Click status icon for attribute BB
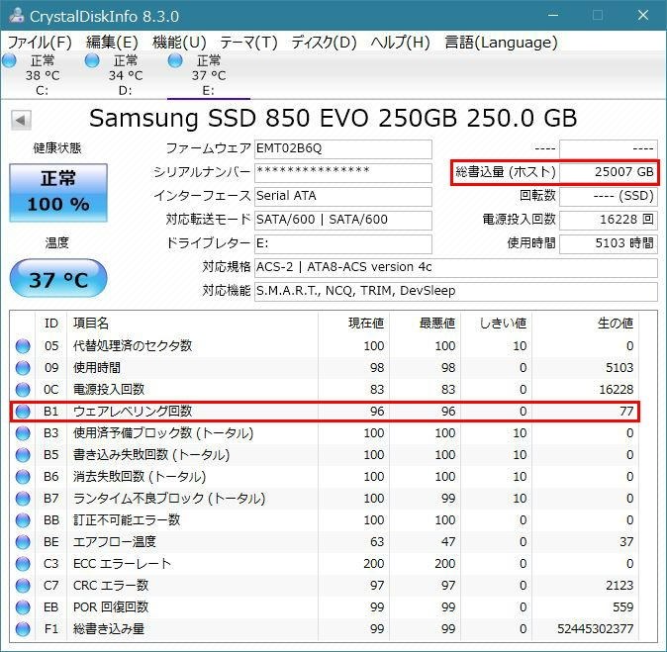 click(23, 520)
